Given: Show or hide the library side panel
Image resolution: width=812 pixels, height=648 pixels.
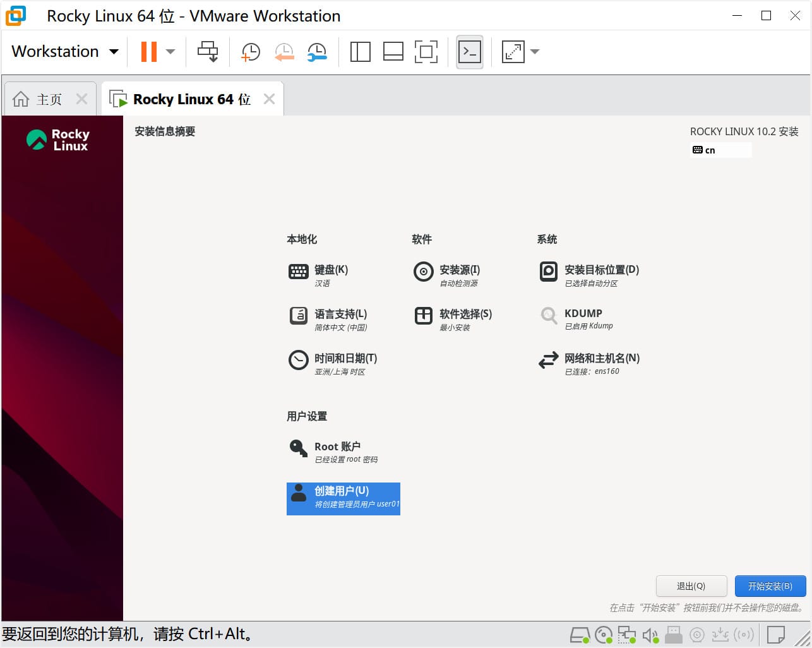Looking at the screenshot, I should pos(360,52).
